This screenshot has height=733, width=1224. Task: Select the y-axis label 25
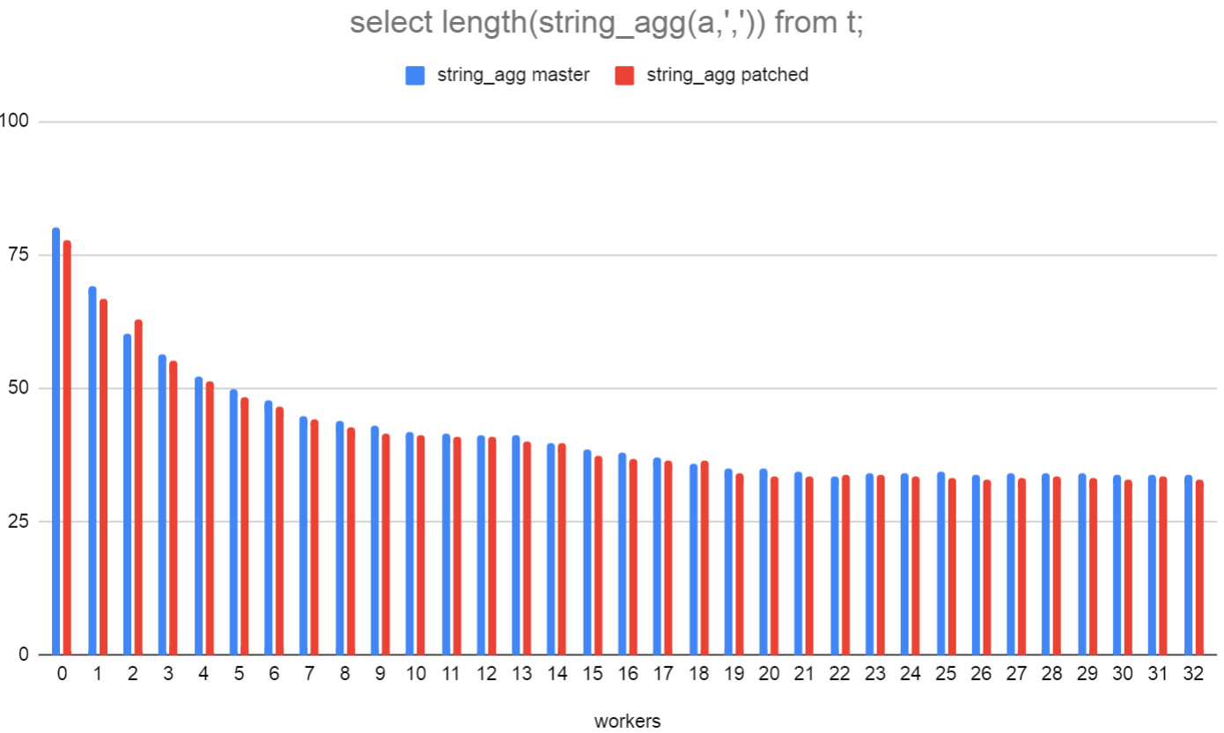click(x=18, y=522)
